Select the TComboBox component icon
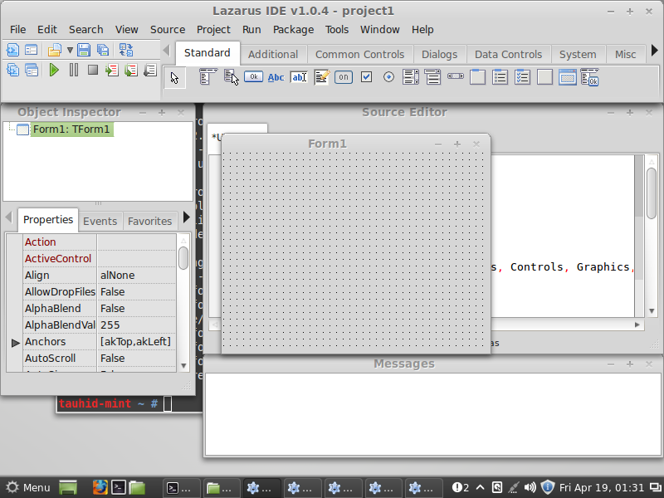 click(432, 77)
